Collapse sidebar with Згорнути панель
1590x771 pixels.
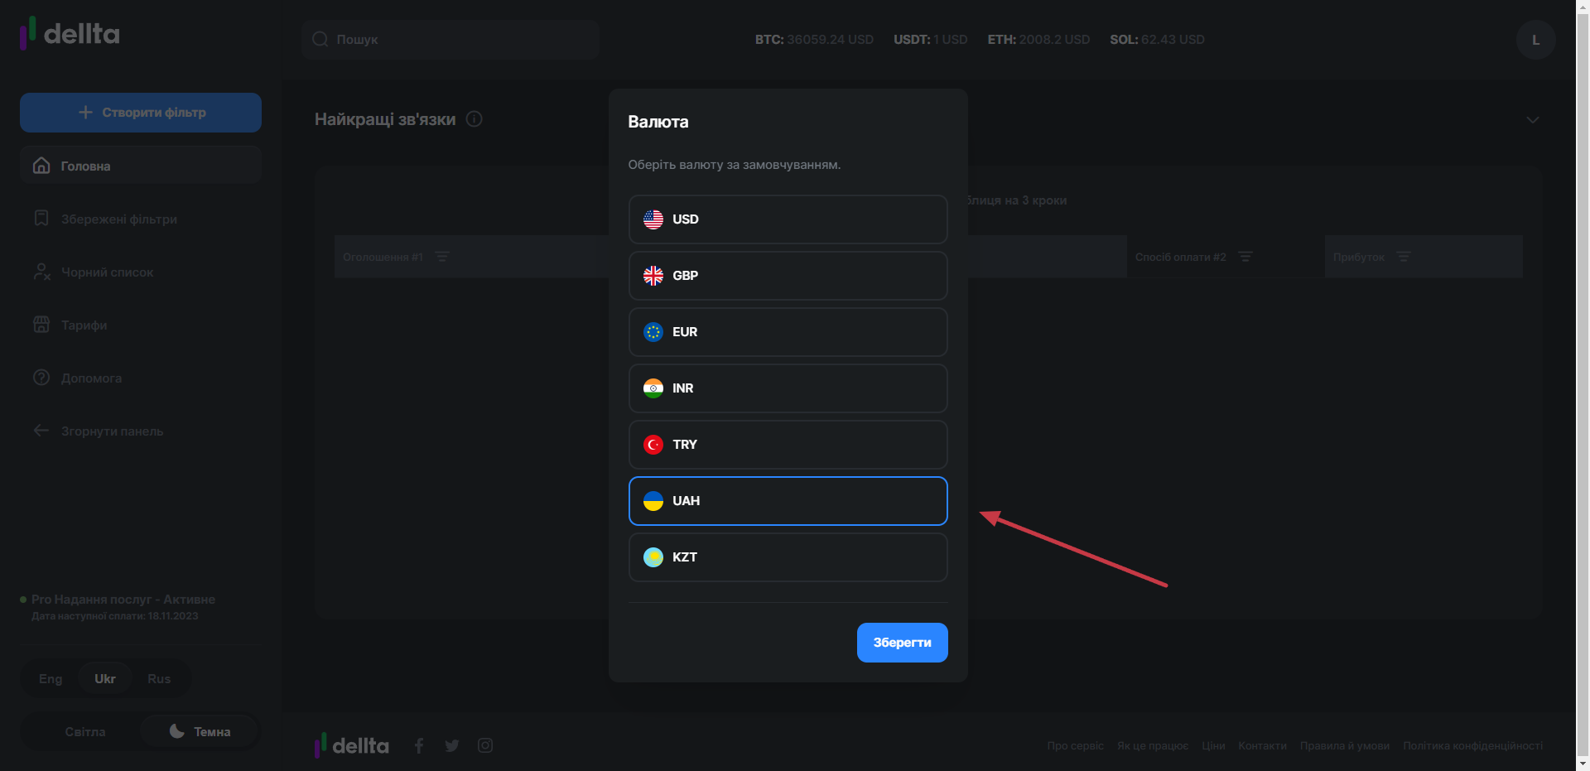[112, 431]
